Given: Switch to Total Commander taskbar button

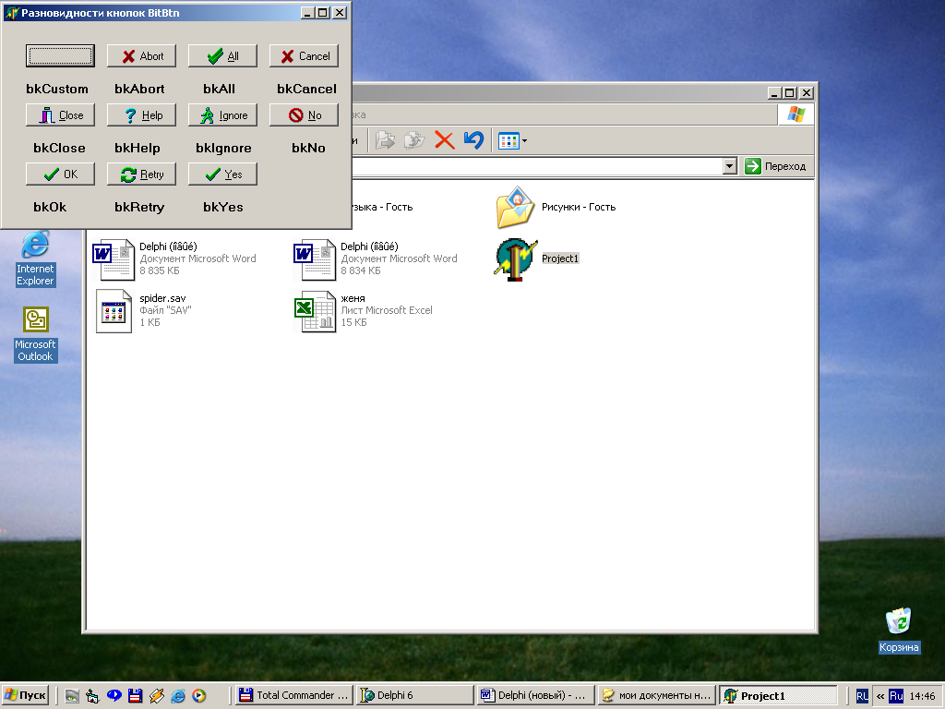Looking at the screenshot, I should click(293, 695).
